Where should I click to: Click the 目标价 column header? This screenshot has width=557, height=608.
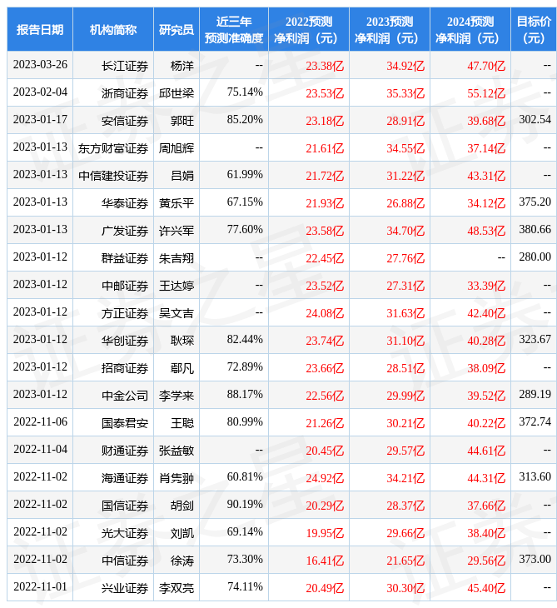pos(534,29)
